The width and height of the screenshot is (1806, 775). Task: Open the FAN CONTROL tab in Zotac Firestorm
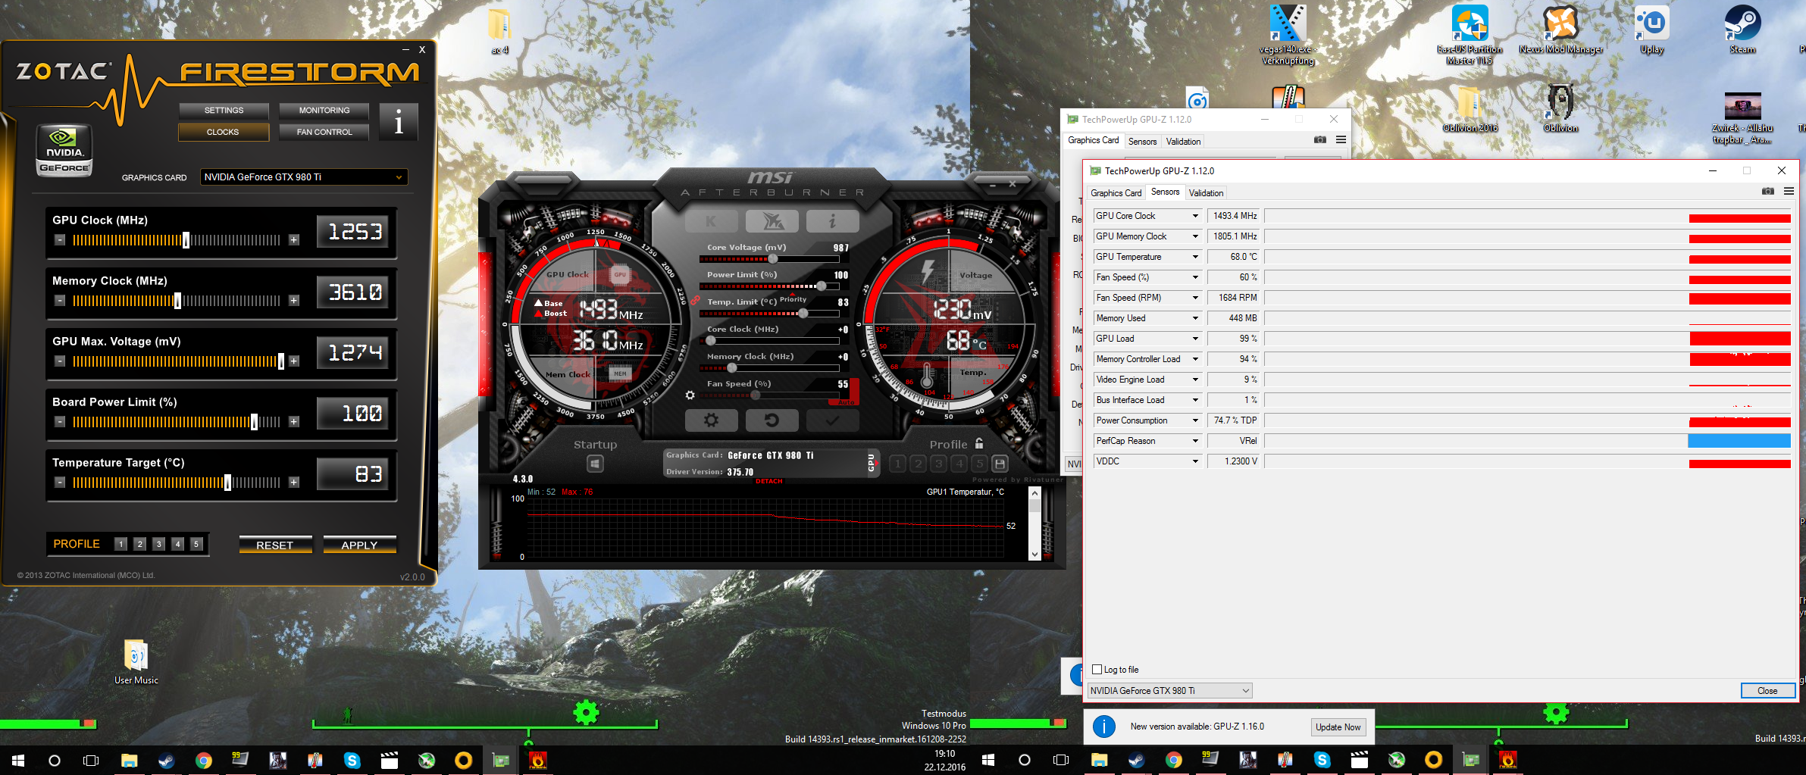pos(324,132)
